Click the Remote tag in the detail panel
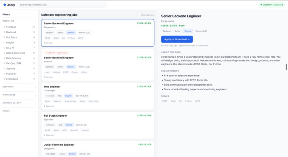The image size is (288, 157). pyautogui.click(x=188, y=31)
